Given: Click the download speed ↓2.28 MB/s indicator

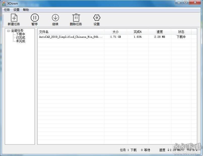Looking at the screenshot, I should point(176,150).
